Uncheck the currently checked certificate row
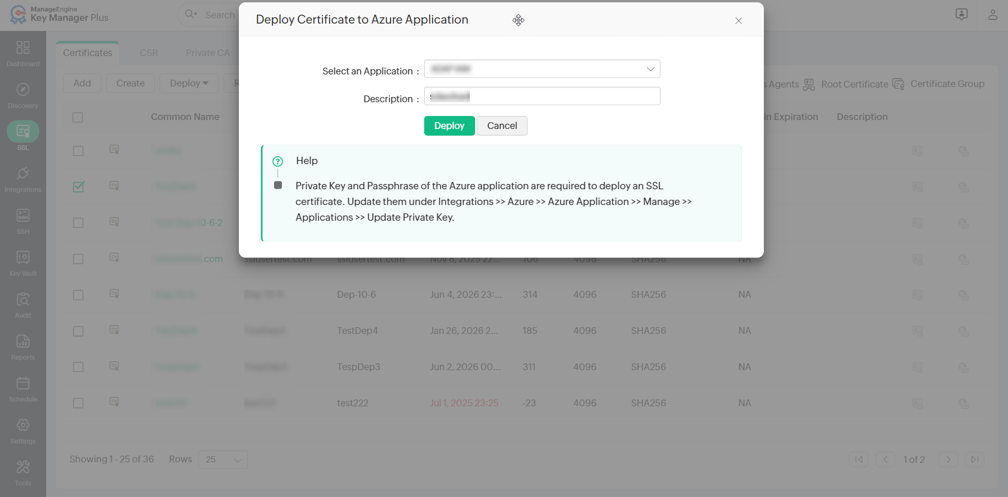 [78, 187]
